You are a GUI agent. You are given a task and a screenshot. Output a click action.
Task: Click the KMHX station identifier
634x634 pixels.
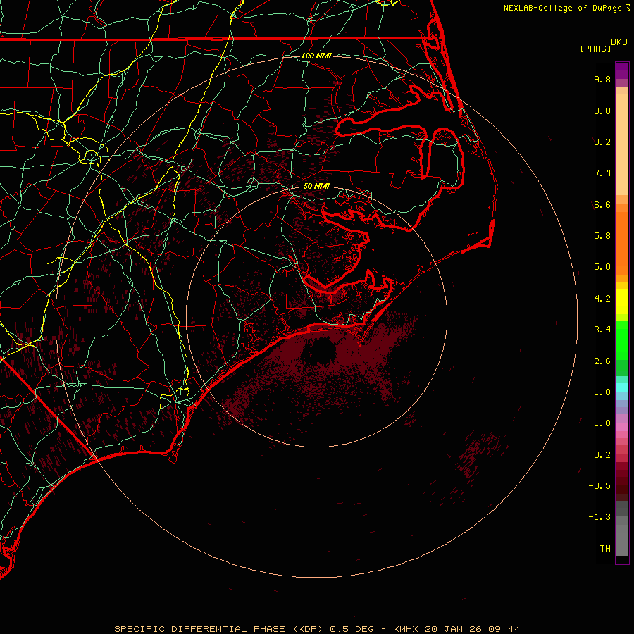pyautogui.click(x=406, y=629)
